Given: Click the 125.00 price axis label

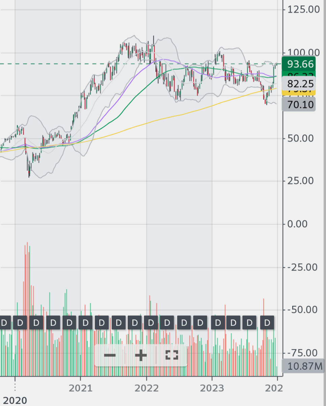Looking at the screenshot, I should coord(303,9).
